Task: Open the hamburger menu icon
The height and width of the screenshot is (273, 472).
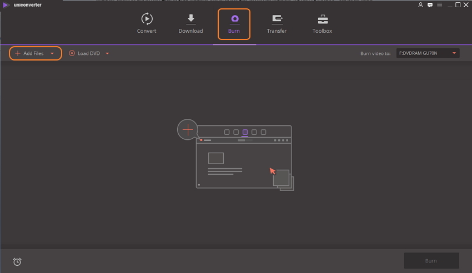Action: click(x=439, y=5)
